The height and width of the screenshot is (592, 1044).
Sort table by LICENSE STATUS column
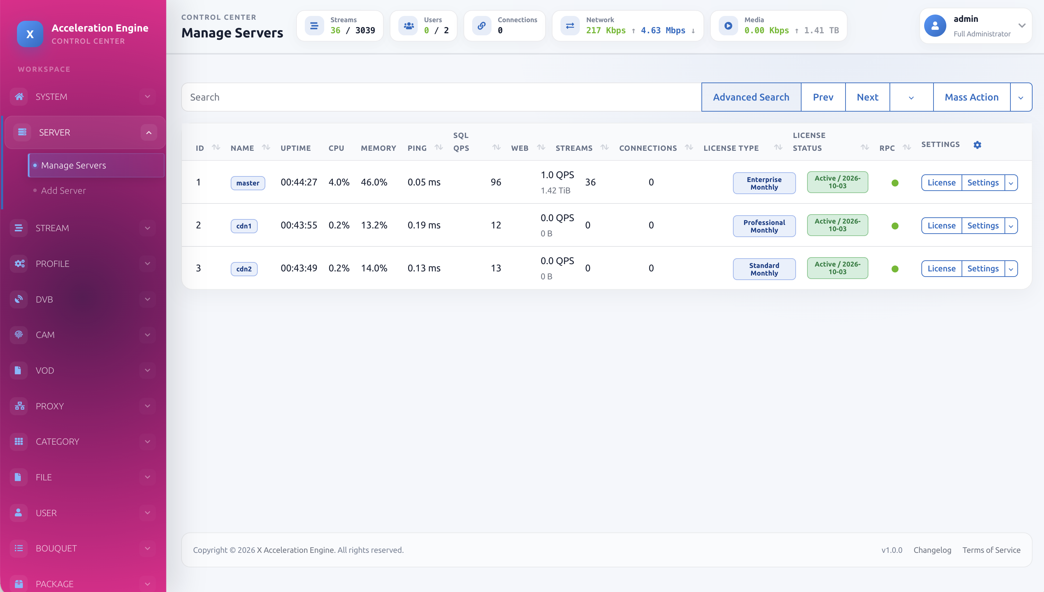pyautogui.click(x=865, y=148)
